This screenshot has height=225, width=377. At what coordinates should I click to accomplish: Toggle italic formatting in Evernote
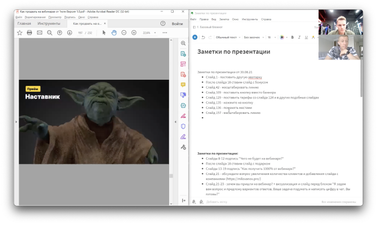pyautogui.click(x=299, y=37)
